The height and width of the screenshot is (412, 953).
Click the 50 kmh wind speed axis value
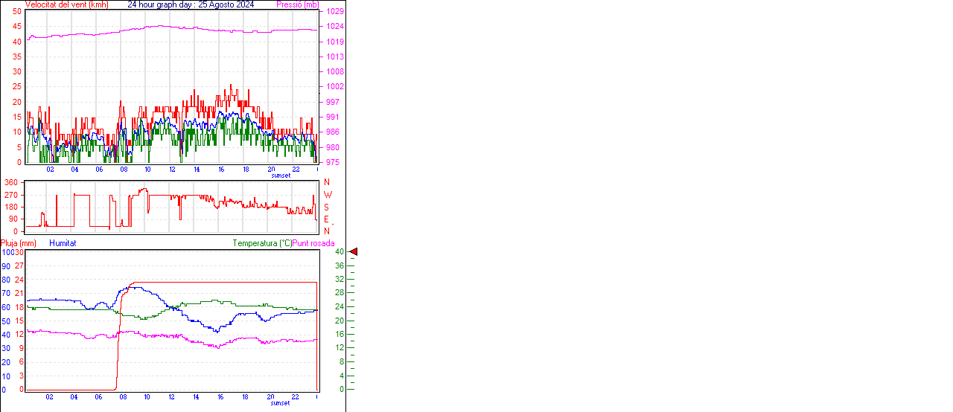pyautogui.click(x=17, y=12)
